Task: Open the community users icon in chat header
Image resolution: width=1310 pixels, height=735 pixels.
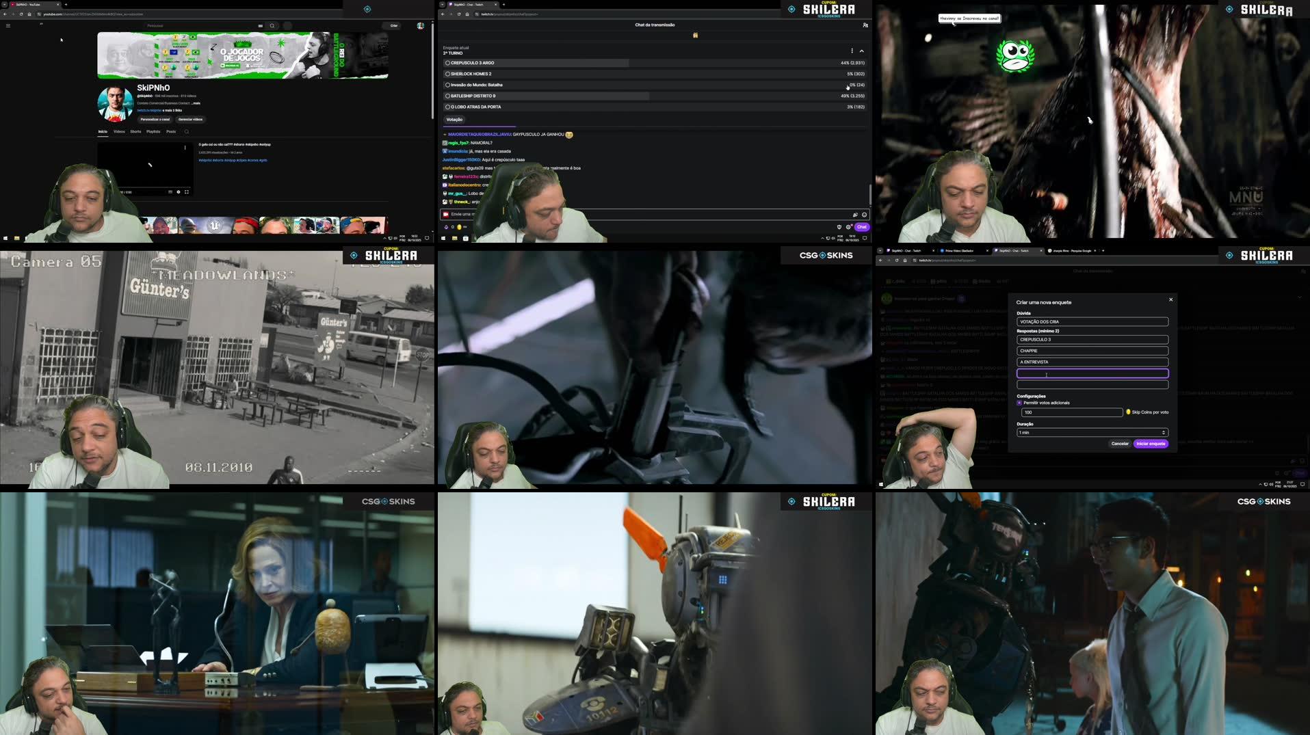Action: tap(865, 25)
